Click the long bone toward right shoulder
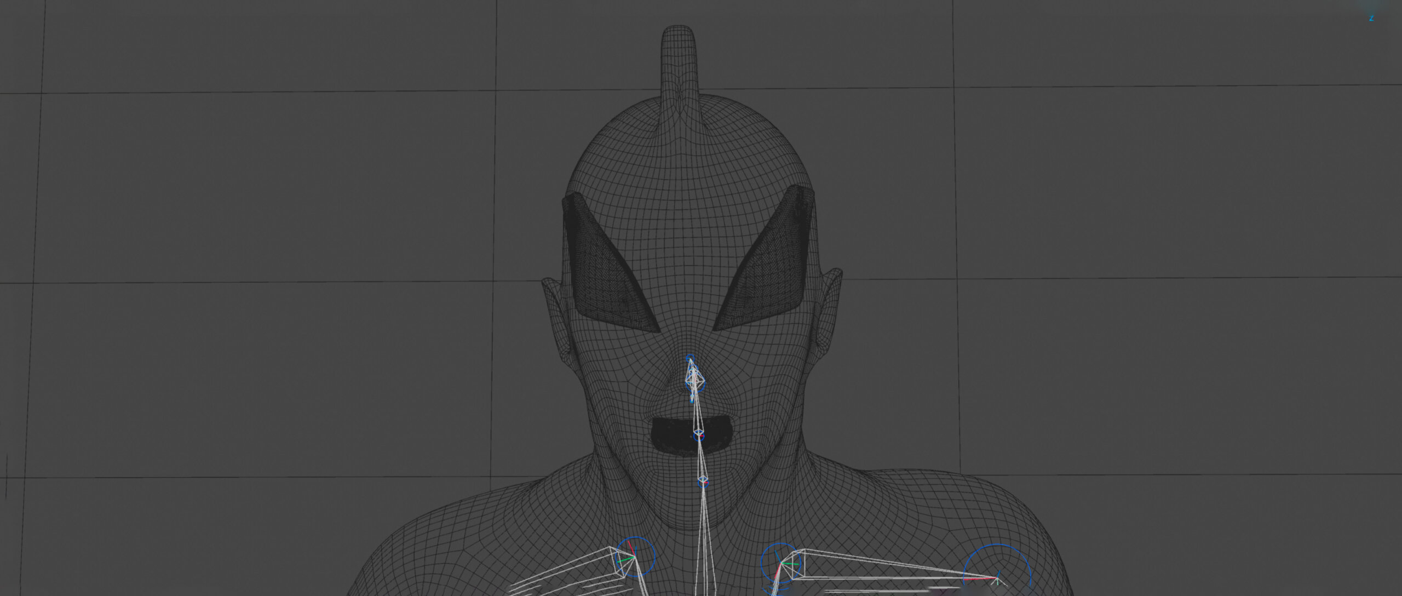 coord(887,564)
